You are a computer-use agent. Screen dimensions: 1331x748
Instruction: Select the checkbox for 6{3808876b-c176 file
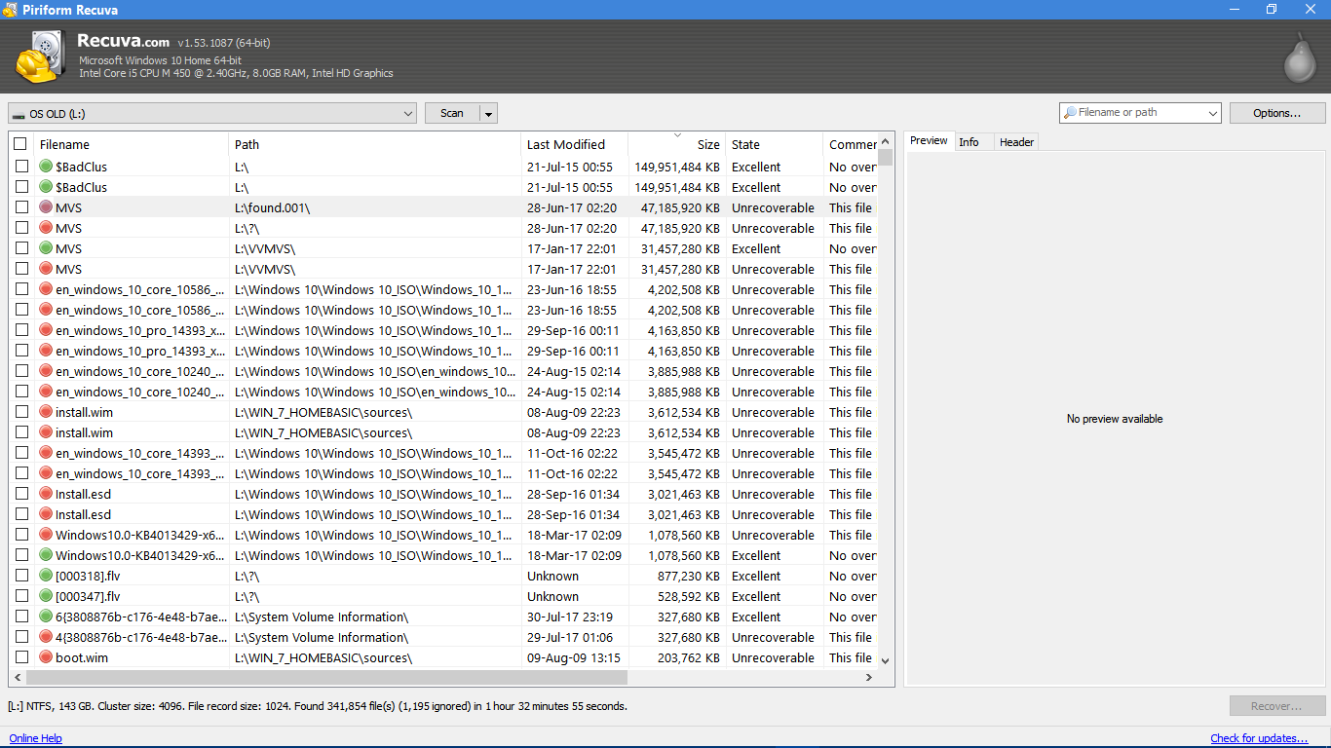[x=21, y=617]
